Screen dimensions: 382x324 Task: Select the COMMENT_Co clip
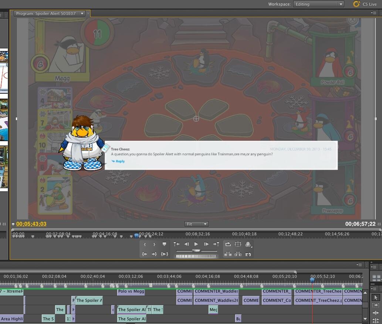coord(277,300)
